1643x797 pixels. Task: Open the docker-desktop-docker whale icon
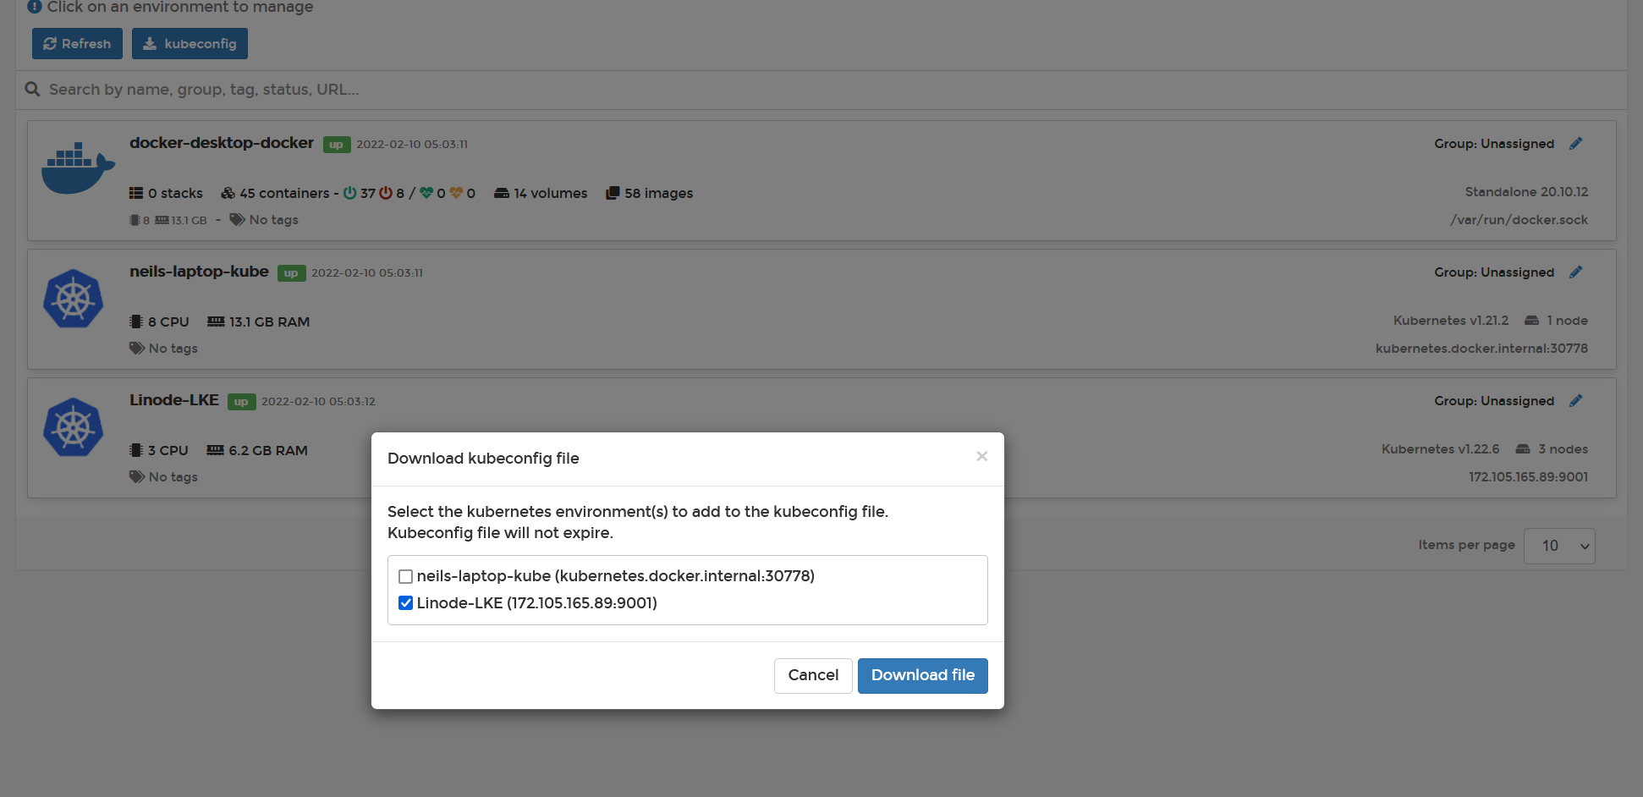[78, 168]
